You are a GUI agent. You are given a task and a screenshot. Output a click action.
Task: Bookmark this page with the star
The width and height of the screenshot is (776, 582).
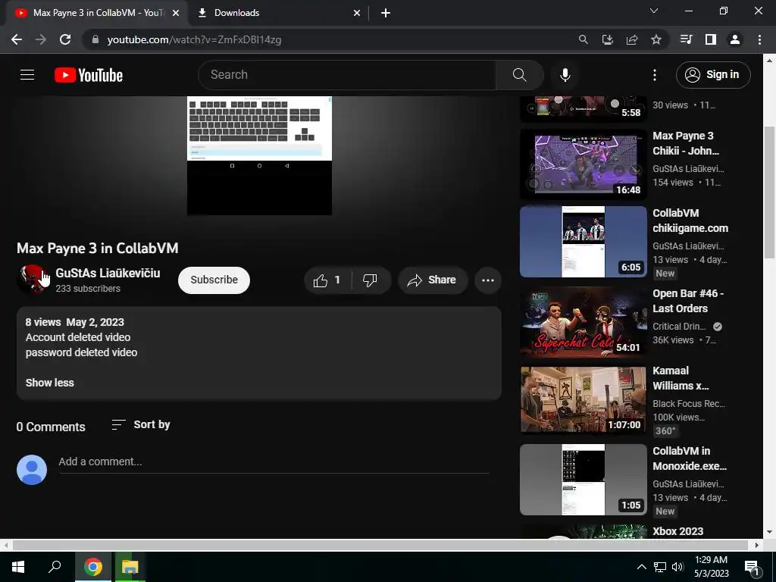click(656, 39)
